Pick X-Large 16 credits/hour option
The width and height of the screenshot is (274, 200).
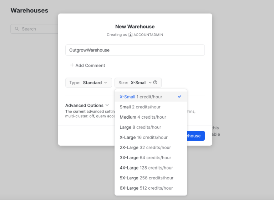click(144, 137)
